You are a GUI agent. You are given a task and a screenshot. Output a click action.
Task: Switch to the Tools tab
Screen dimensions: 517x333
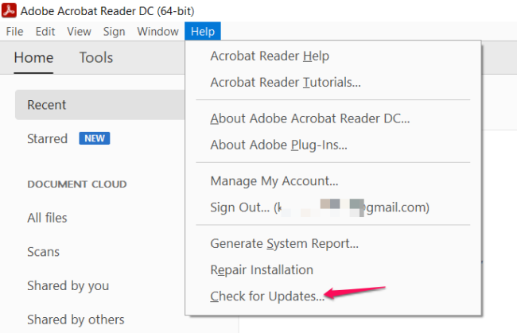(95, 57)
